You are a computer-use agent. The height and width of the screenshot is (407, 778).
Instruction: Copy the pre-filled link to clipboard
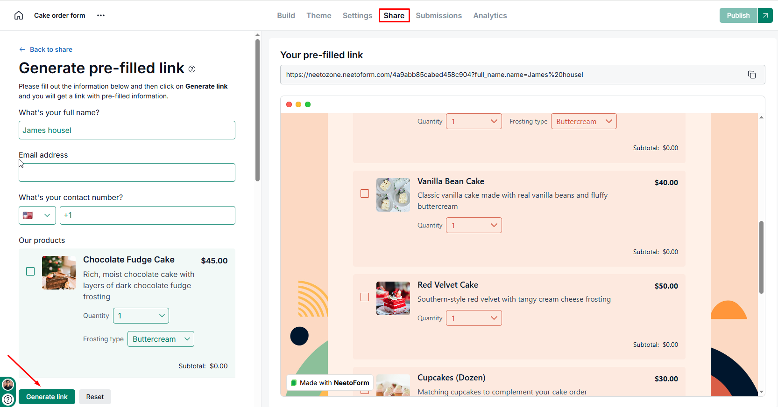coord(752,75)
